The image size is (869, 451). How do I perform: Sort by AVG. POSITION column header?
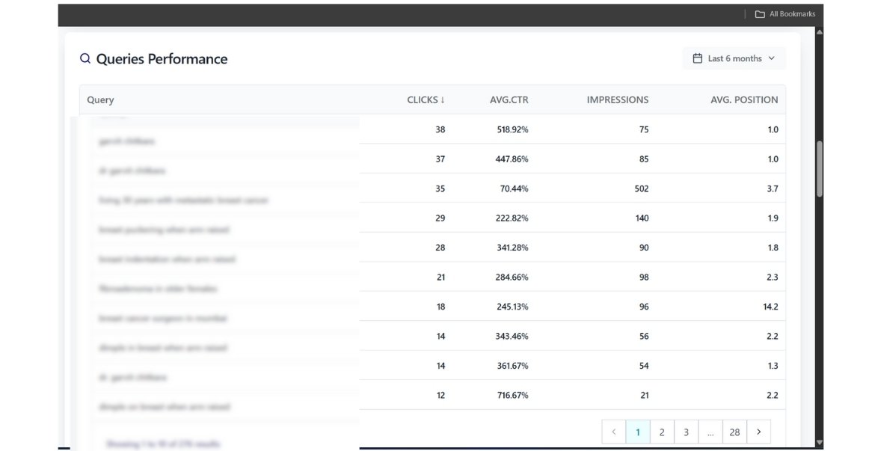743,99
